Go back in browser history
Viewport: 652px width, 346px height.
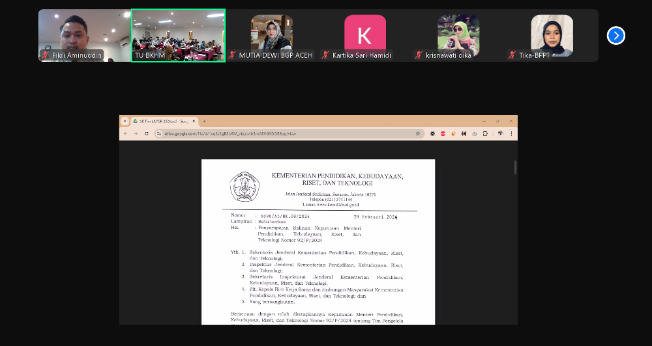tap(126, 133)
